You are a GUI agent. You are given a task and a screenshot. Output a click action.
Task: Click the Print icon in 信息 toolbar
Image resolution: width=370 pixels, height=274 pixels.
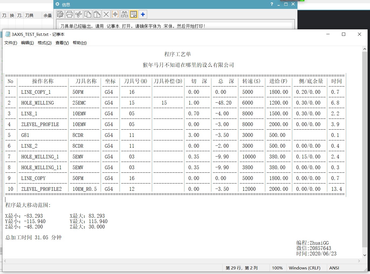point(70,14)
